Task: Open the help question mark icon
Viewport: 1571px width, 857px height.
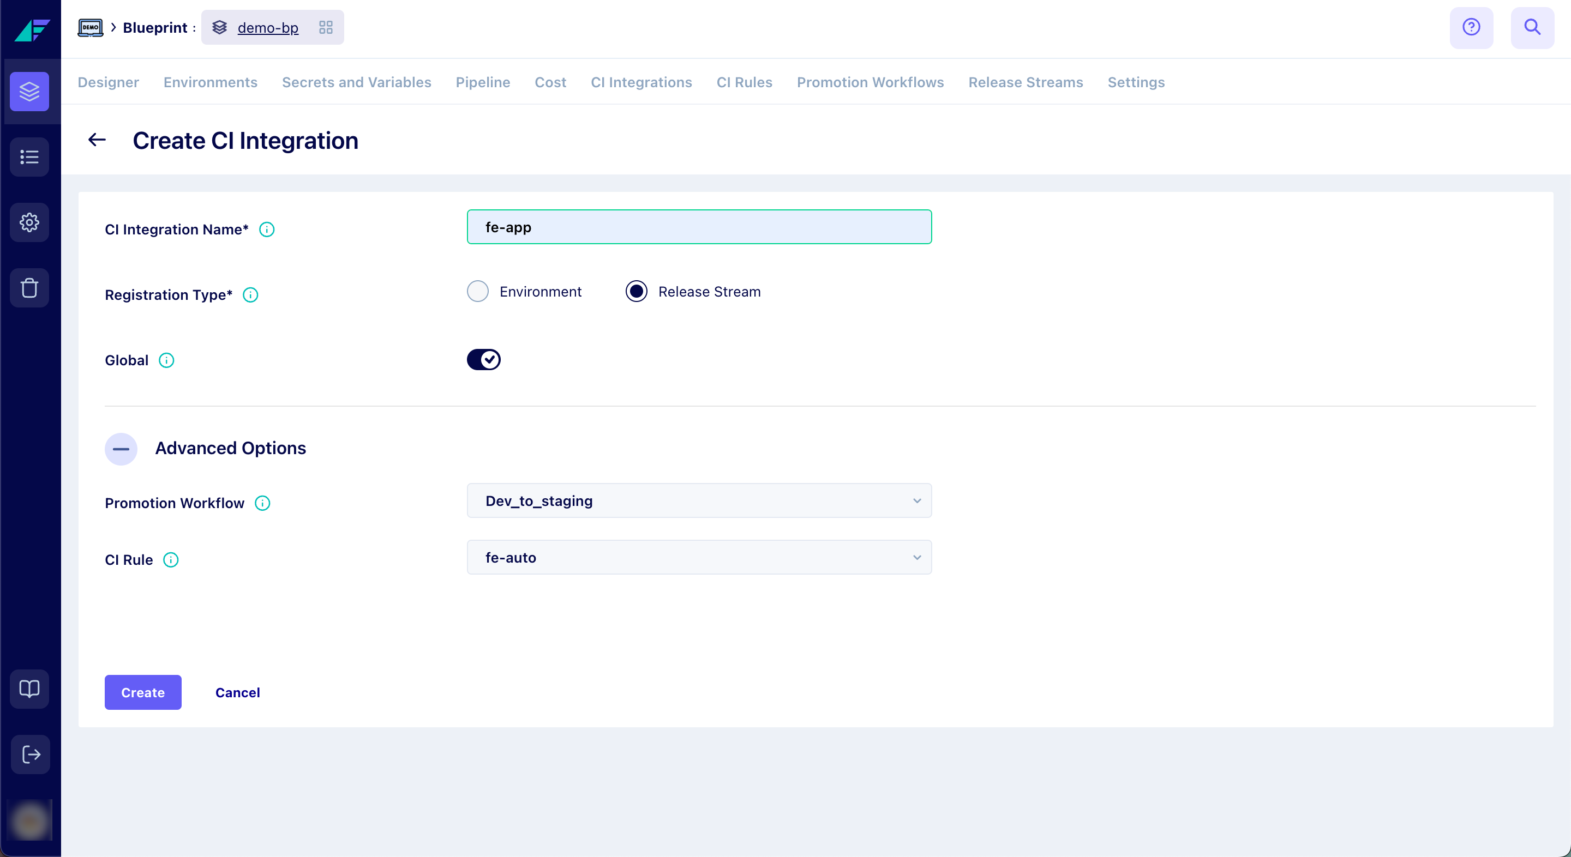Action: pyautogui.click(x=1471, y=27)
